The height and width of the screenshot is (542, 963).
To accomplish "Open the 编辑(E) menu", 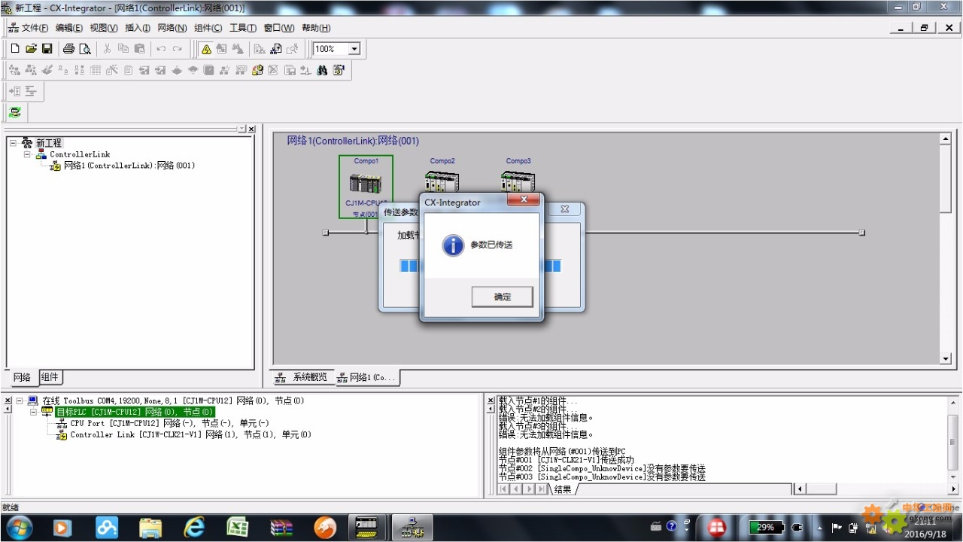I will coord(69,28).
